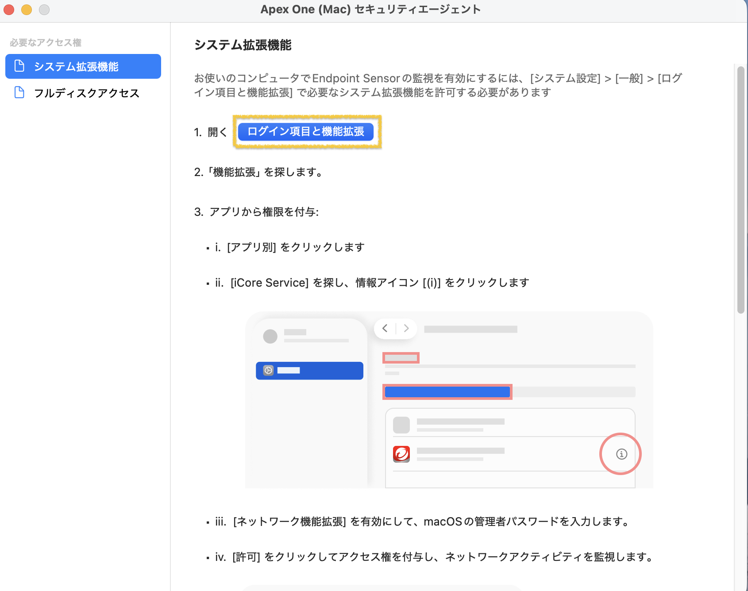Image resolution: width=748 pixels, height=591 pixels.
Task: Minimize the window using the yellow button
Action: tap(27, 9)
